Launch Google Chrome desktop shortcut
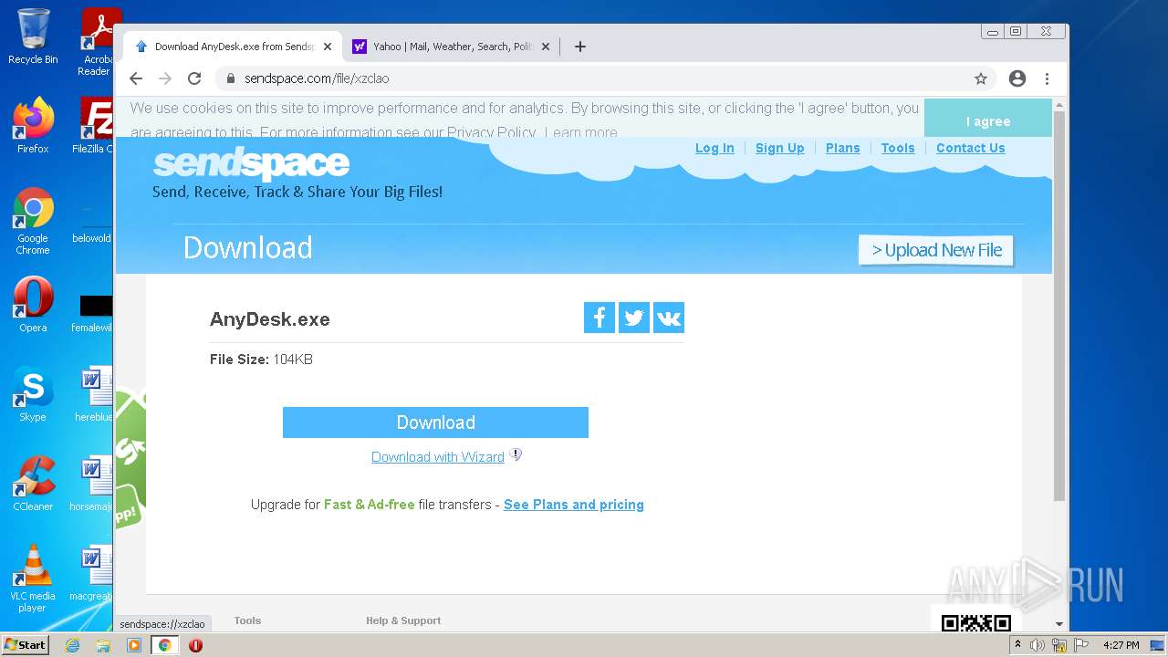1168x657 pixels. point(33,222)
